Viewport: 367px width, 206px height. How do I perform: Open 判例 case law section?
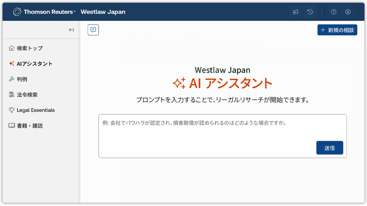tap(18, 79)
